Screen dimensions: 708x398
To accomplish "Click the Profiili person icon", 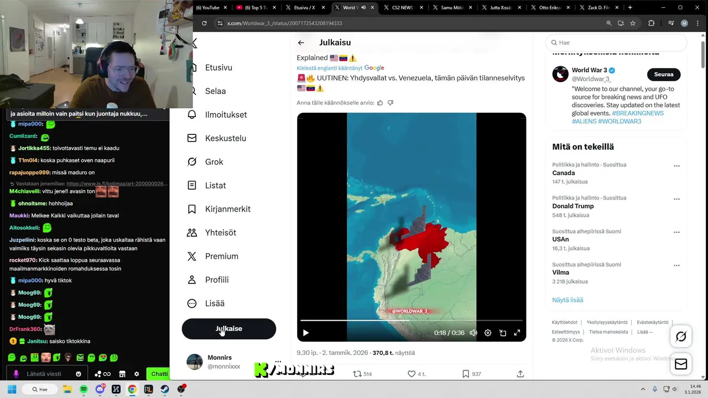I will pos(192,280).
